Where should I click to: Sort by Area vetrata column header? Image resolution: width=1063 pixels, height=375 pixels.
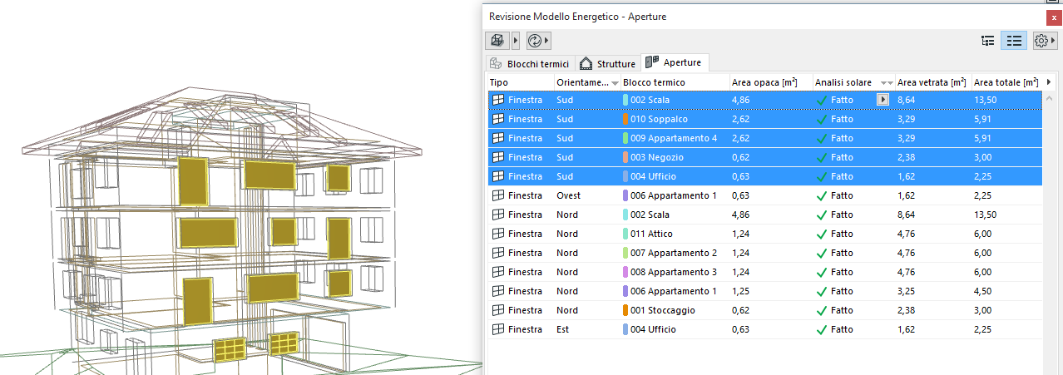coord(932,82)
